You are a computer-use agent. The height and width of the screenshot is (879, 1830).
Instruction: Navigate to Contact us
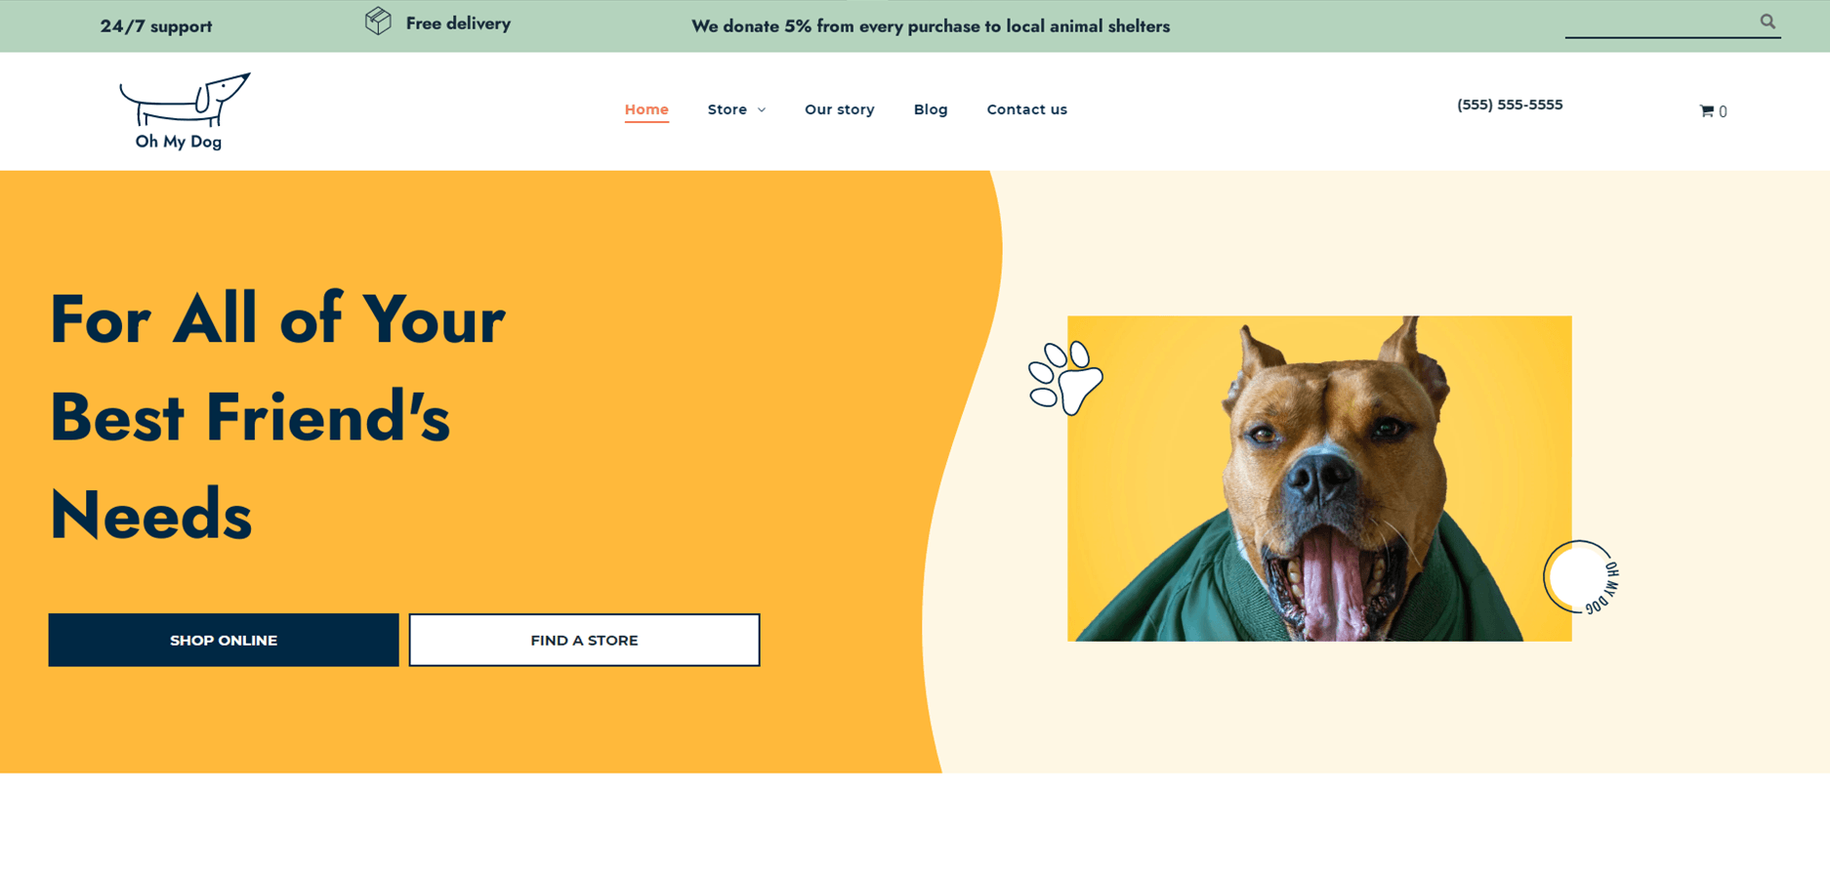point(1027,109)
